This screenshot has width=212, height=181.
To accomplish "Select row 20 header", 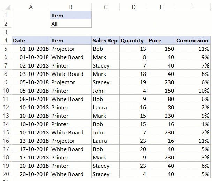I will (x=6, y=174).
